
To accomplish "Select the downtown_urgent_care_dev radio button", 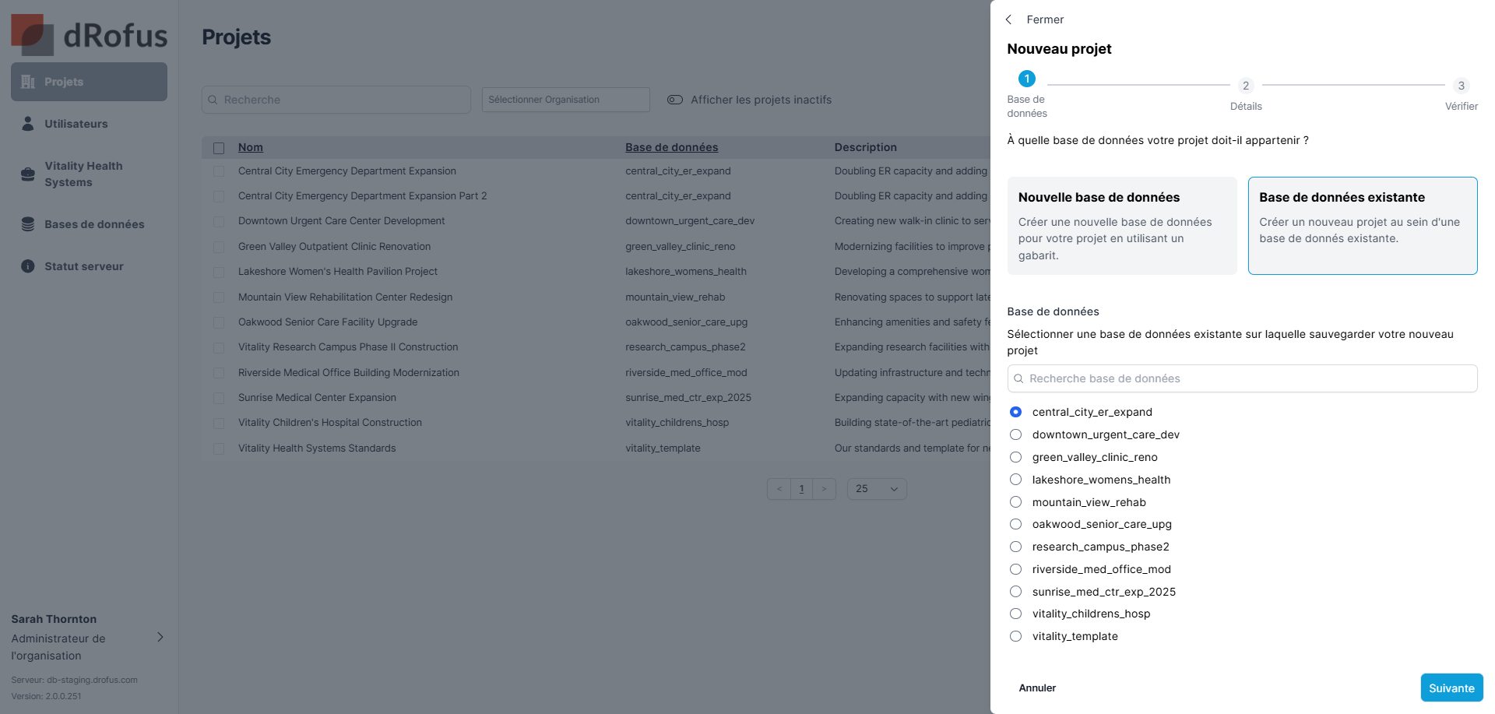I will click(1015, 434).
